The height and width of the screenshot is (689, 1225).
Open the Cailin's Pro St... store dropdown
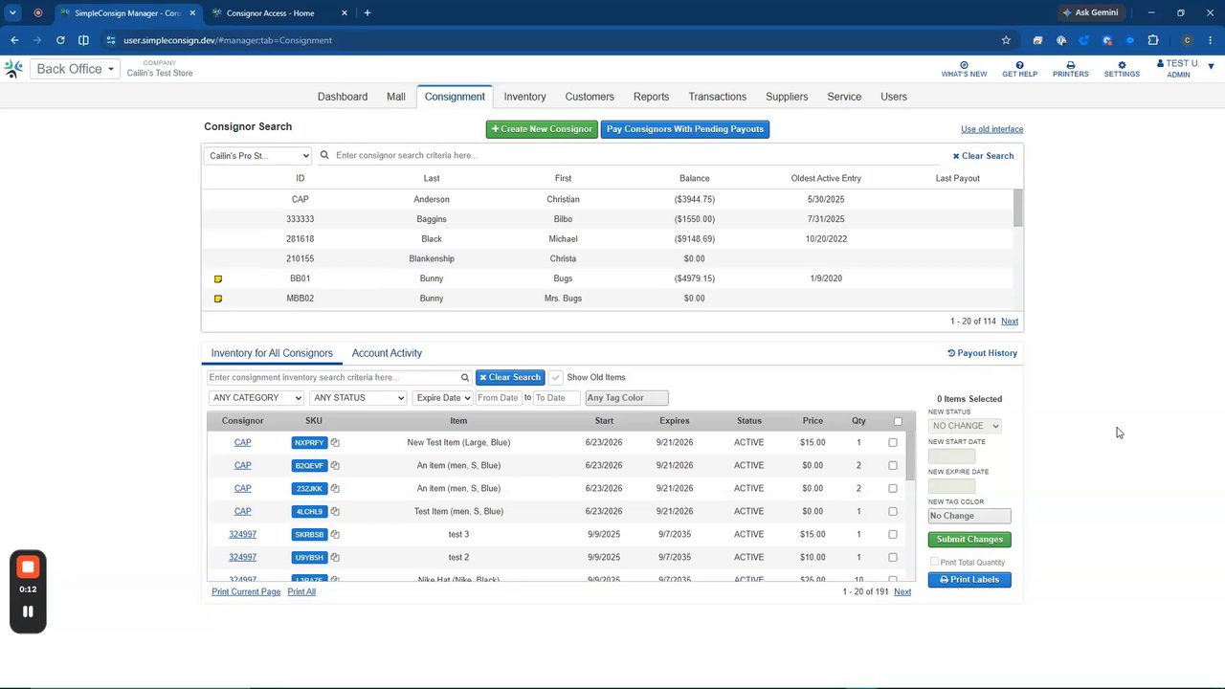[257, 156]
